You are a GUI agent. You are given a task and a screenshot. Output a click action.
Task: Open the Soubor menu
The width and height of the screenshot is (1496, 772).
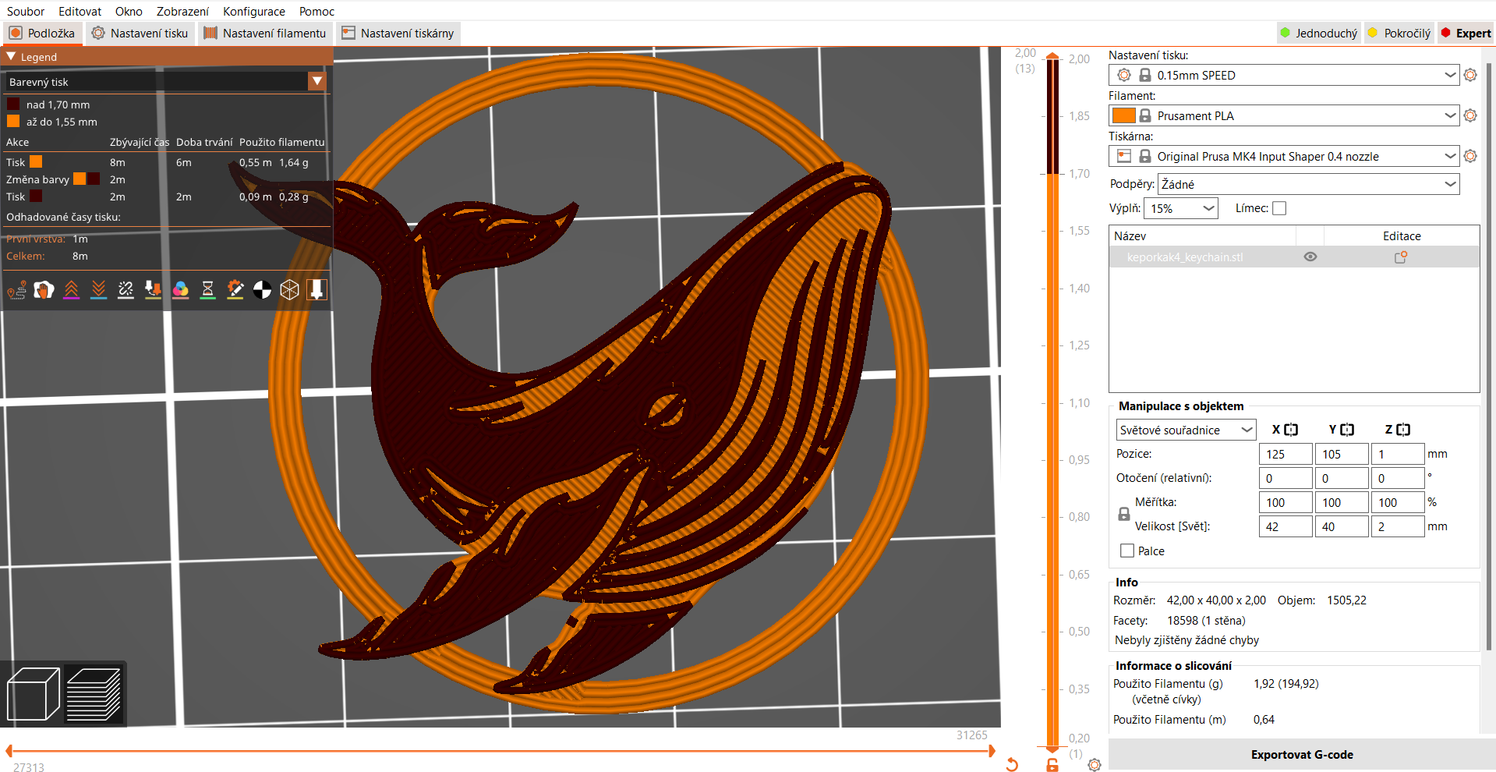point(26,11)
